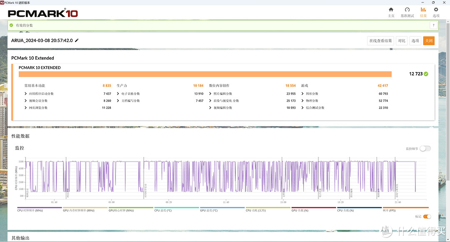Click the 选项 button next to 对比
Image resolution: width=450 pixels, height=242 pixels.
coord(415,41)
